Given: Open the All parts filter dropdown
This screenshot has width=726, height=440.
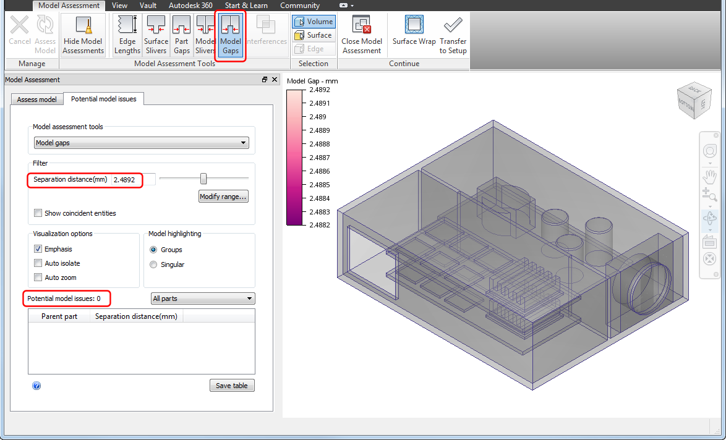Looking at the screenshot, I should pyautogui.click(x=203, y=298).
